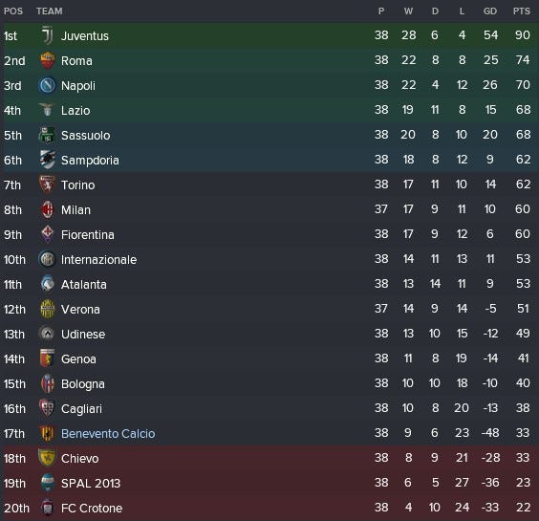Click the Fiorentina purple crest
This screenshot has height=521, width=539.
point(47,234)
